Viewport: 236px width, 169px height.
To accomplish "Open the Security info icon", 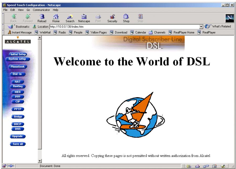I will pyautogui.click(x=112, y=18).
